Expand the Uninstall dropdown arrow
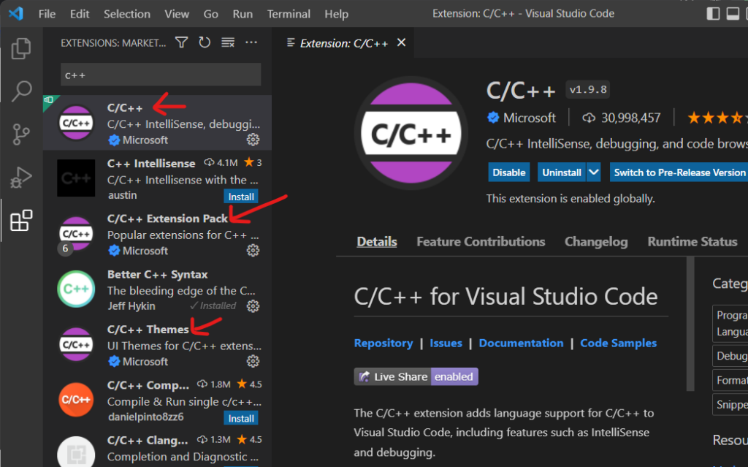 point(594,172)
